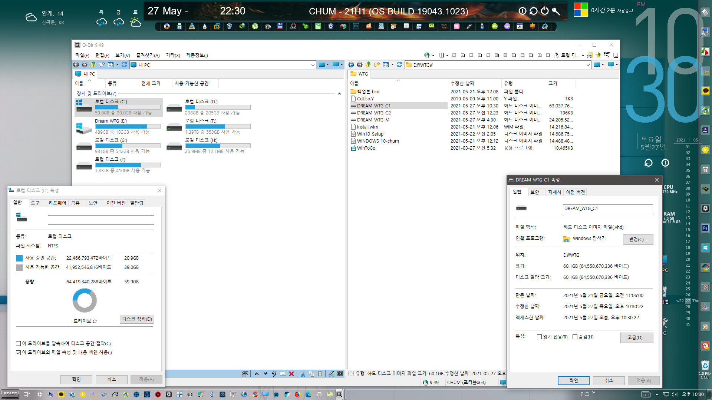Click the red select-all square icon in the bottom toolbar
Viewport: 712px width, 400px height.
click(340, 374)
